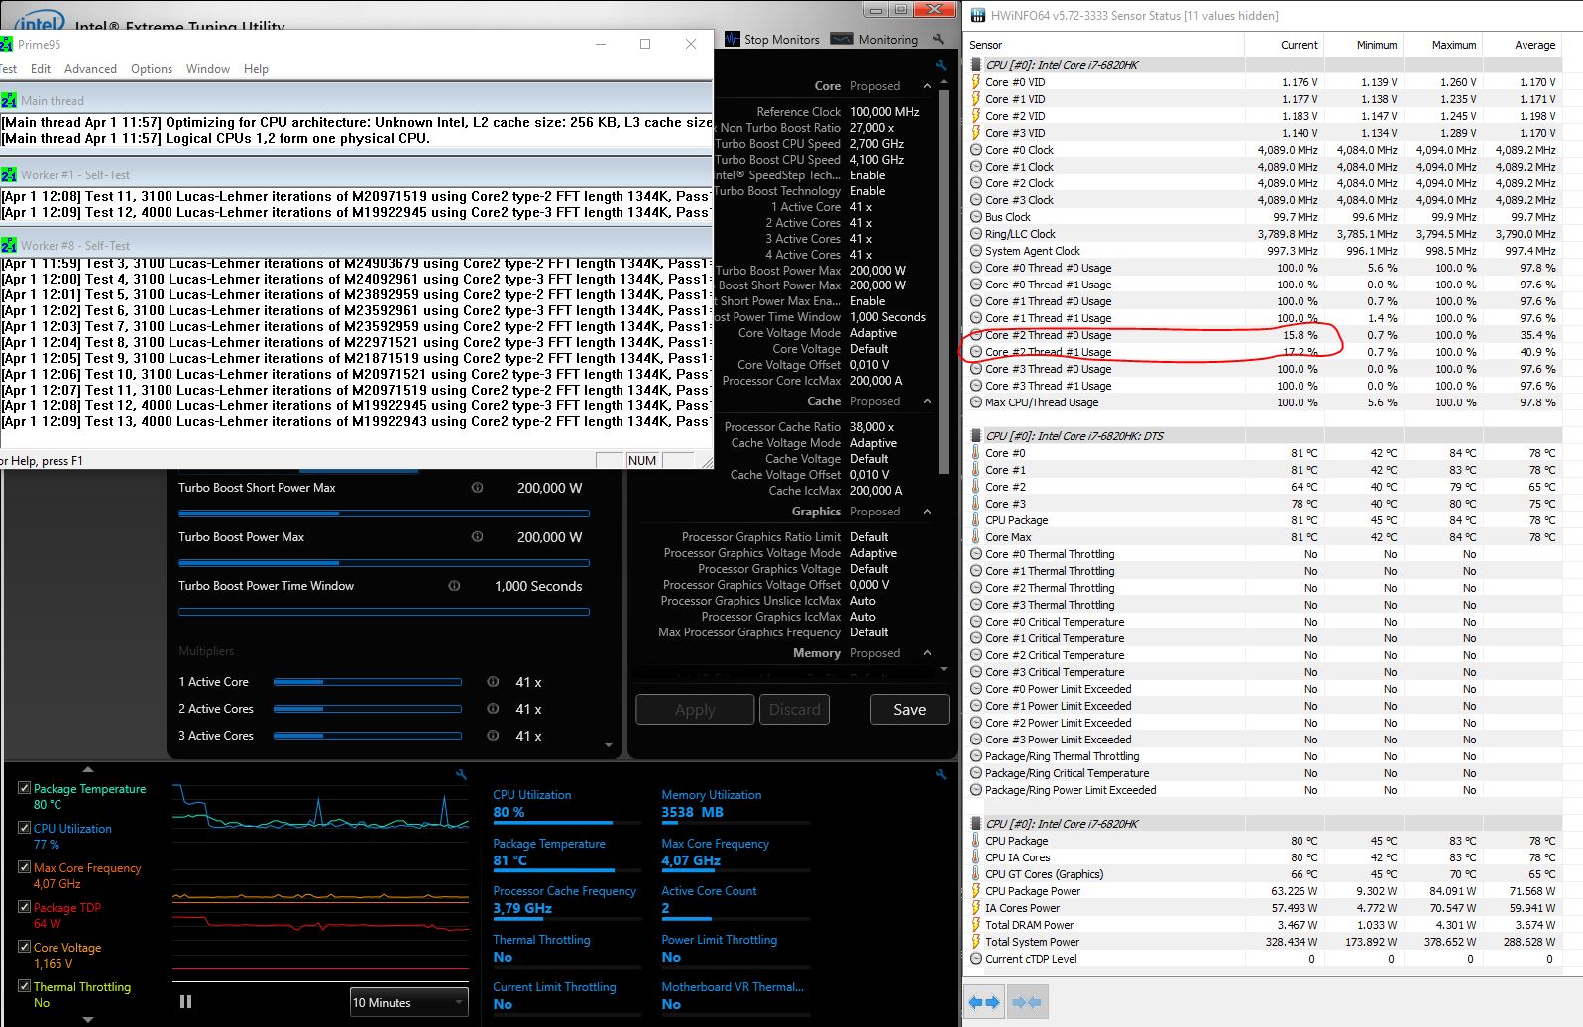
Task: Open wrench settings above the CPU Utilization tiles
Action: [940, 774]
